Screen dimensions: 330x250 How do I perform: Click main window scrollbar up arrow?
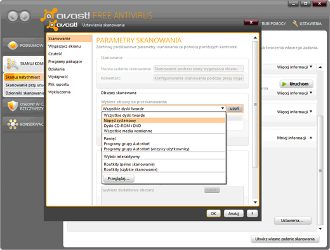tap(320, 67)
